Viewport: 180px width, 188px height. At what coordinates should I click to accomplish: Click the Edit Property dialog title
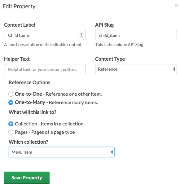[x=19, y=7]
